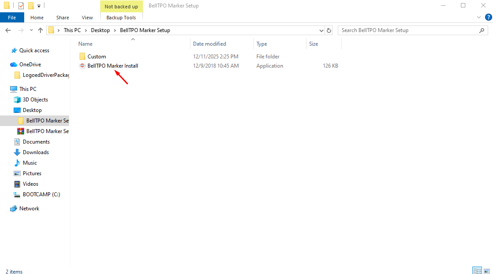The image size is (493, 274).
Task: Open the BellTPO Marker Install application
Action: pyautogui.click(x=112, y=66)
